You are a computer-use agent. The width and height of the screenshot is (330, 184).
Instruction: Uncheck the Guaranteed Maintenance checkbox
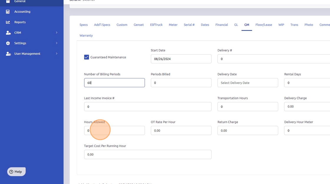(x=87, y=57)
